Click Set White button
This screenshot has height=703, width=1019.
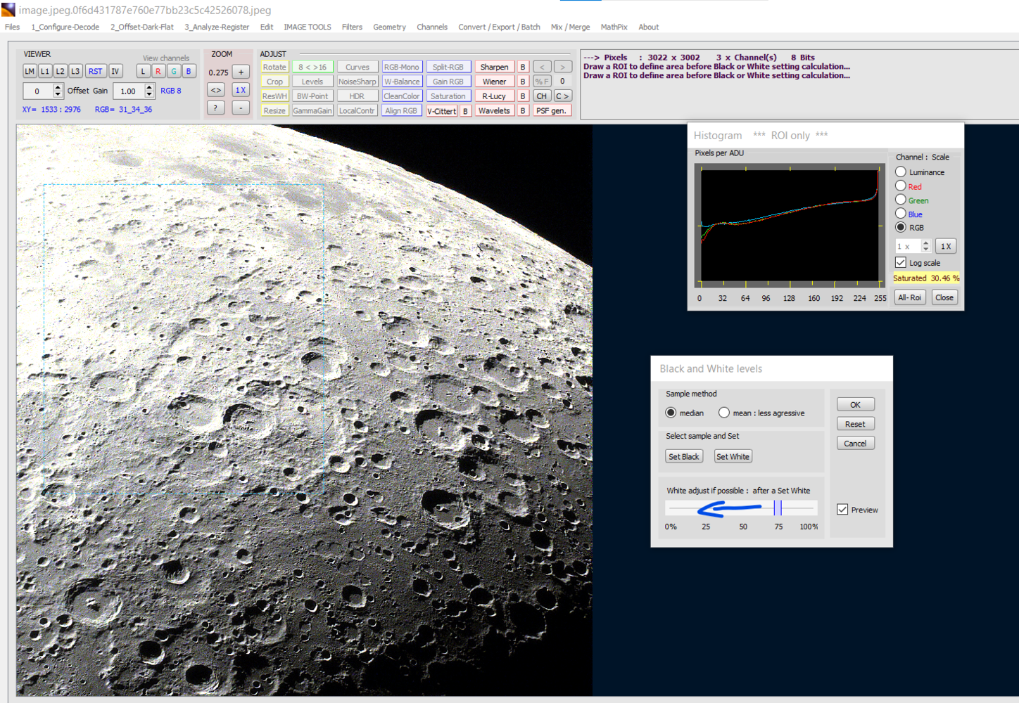click(733, 456)
